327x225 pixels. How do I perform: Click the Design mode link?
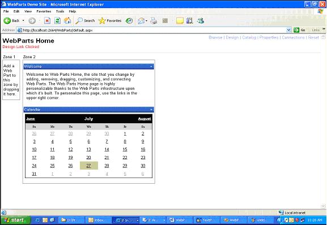(x=232, y=37)
